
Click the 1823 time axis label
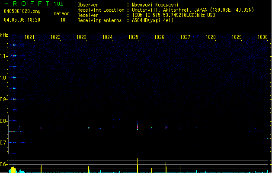(x=81, y=37)
